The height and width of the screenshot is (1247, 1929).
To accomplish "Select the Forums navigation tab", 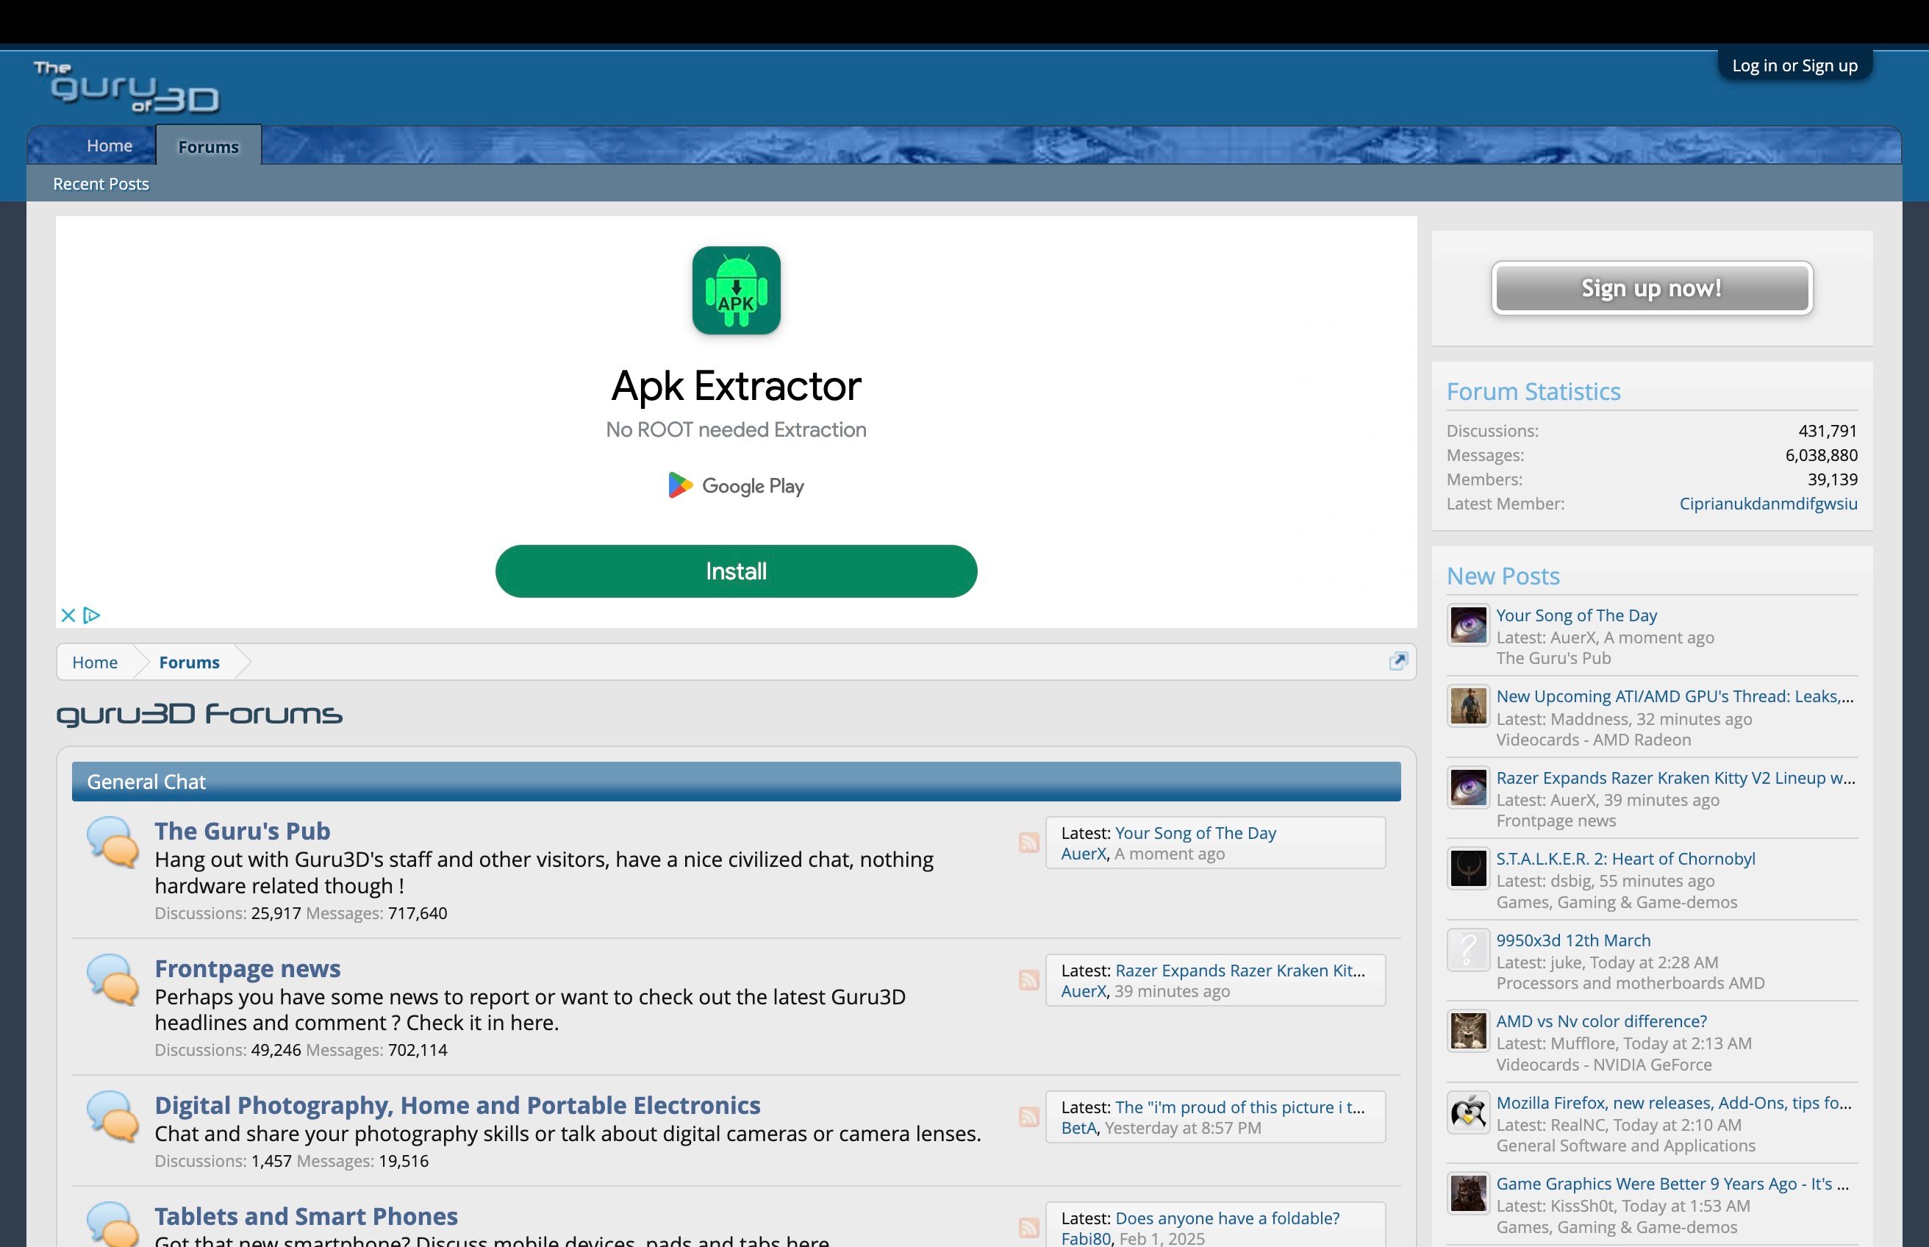I will (209, 146).
